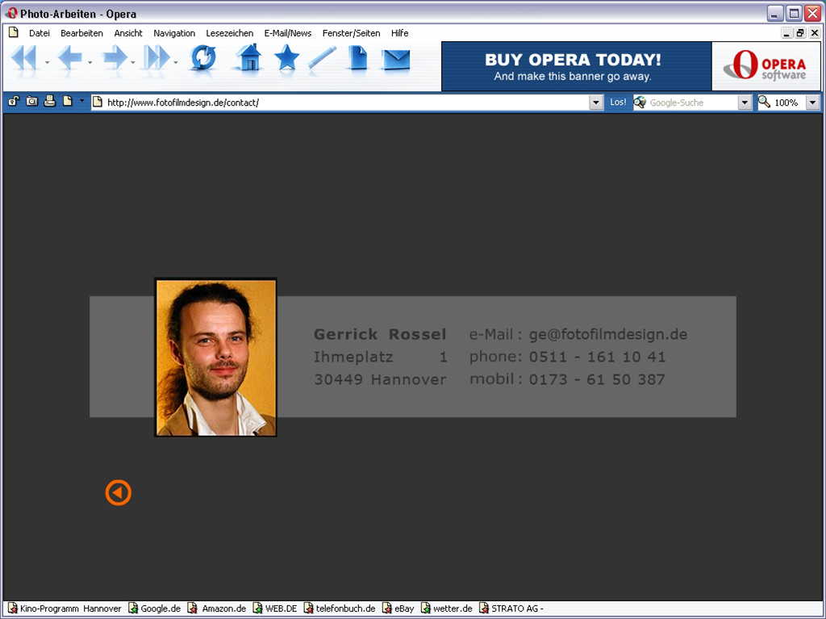Open the telefonbuch.de bookmark
This screenshot has height=619, width=826.
point(340,609)
